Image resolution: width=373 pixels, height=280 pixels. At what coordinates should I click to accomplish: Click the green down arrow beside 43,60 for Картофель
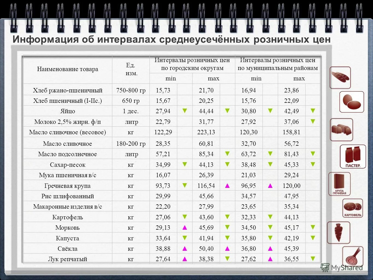227,217
